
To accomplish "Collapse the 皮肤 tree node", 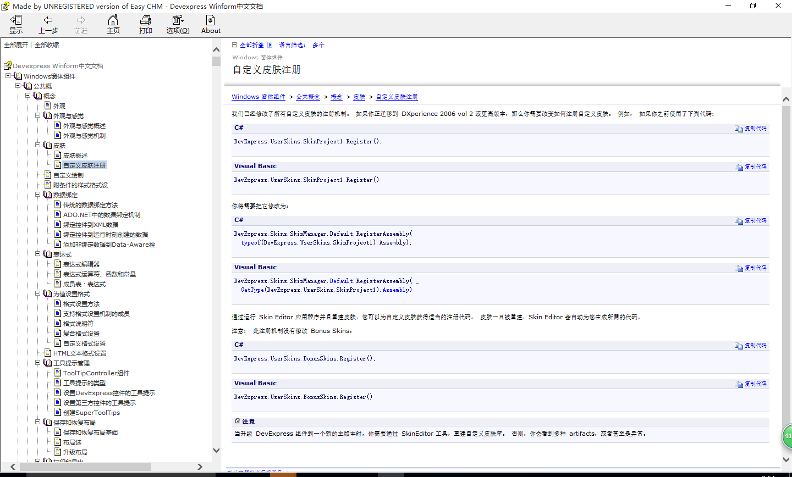I will 38,145.
